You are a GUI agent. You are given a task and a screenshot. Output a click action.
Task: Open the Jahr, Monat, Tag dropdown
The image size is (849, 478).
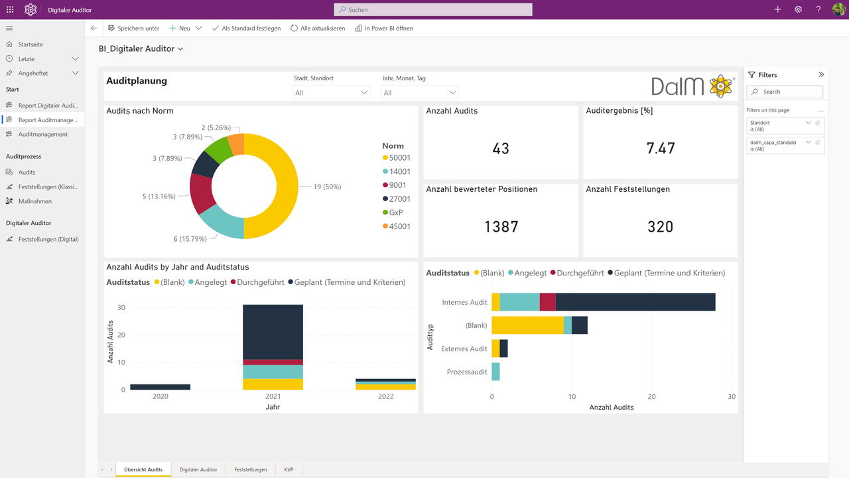pos(420,93)
